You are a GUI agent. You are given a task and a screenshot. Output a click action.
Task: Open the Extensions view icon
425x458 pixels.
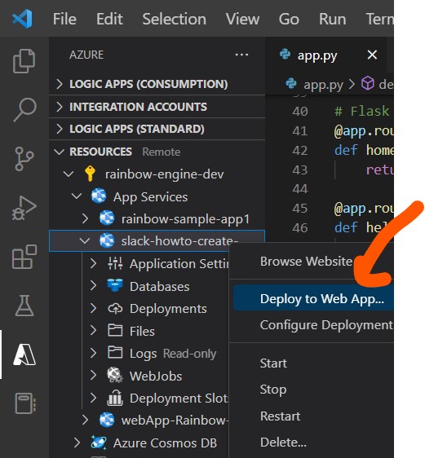pyautogui.click(x=24, y=257)
